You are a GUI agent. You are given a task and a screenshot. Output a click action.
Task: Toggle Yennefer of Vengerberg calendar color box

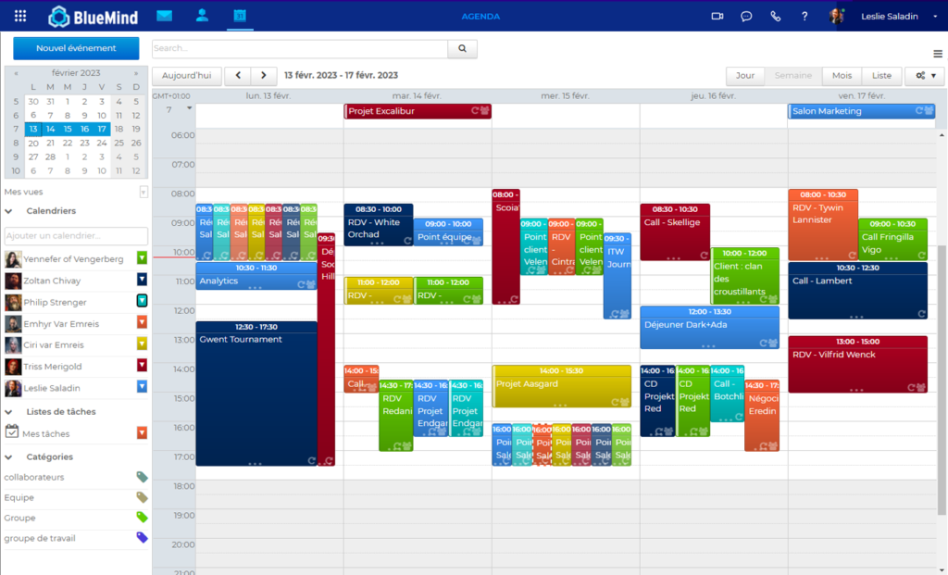click(x=142, y=258)
